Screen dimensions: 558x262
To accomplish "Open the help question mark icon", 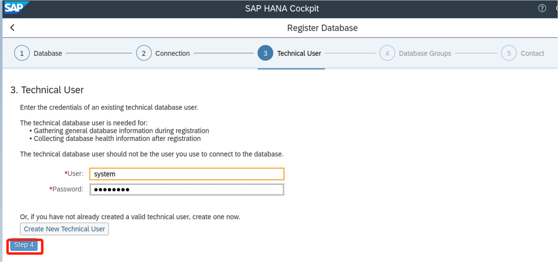I will (x=542, y=8).
